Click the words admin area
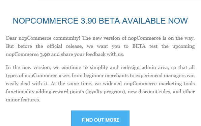Screen dimensions: 201x126 coord(155,67)
